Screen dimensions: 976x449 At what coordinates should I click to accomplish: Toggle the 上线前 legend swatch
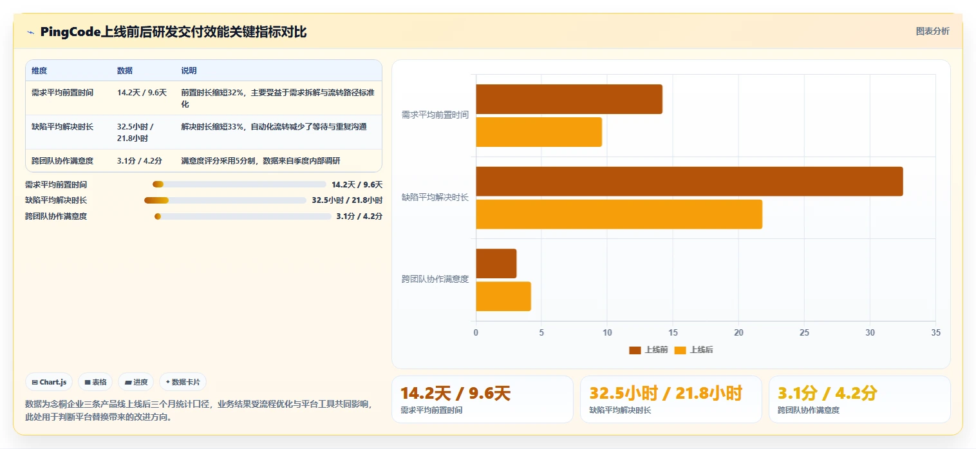[x=635, y=350]
